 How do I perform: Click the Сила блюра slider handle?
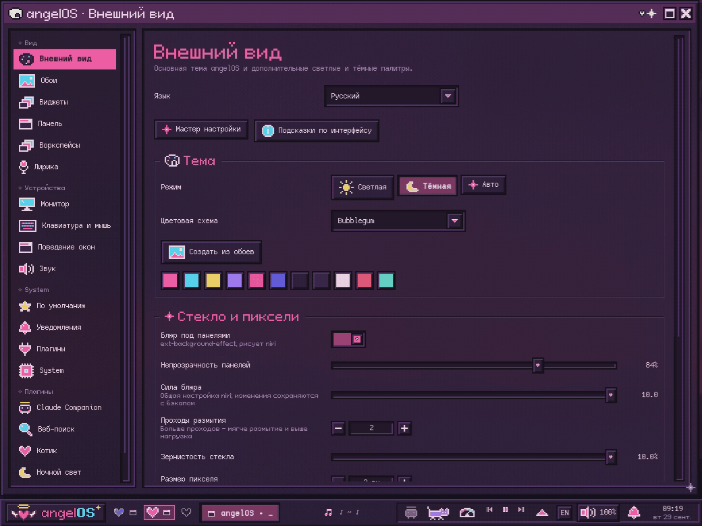coord(610,395)
